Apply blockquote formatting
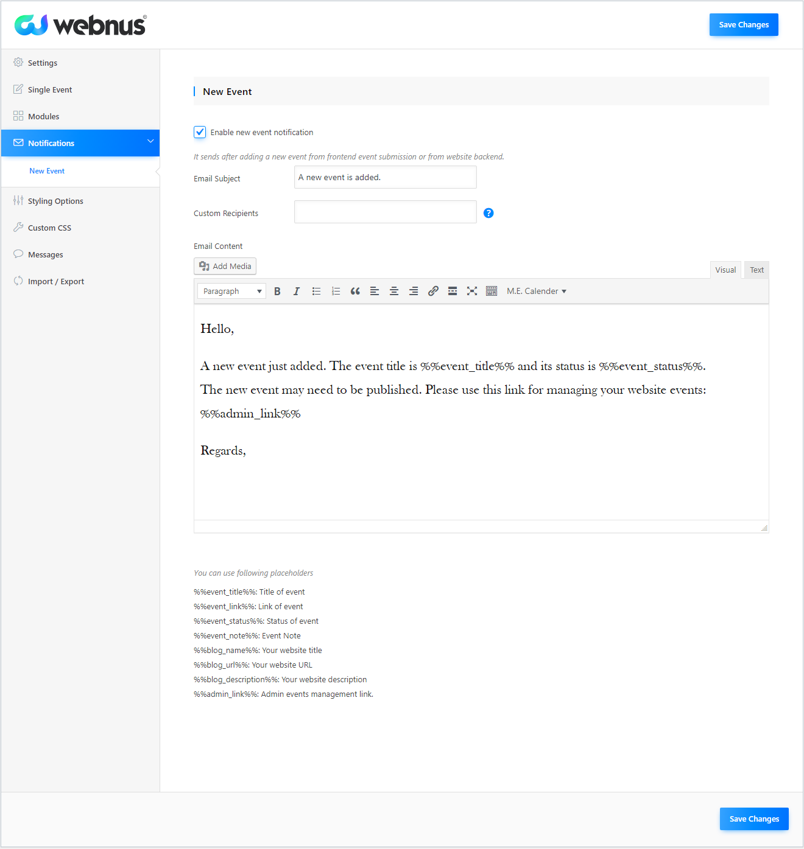Image resolution: width=804 pixels, height=849 pixels. (355, 292)
